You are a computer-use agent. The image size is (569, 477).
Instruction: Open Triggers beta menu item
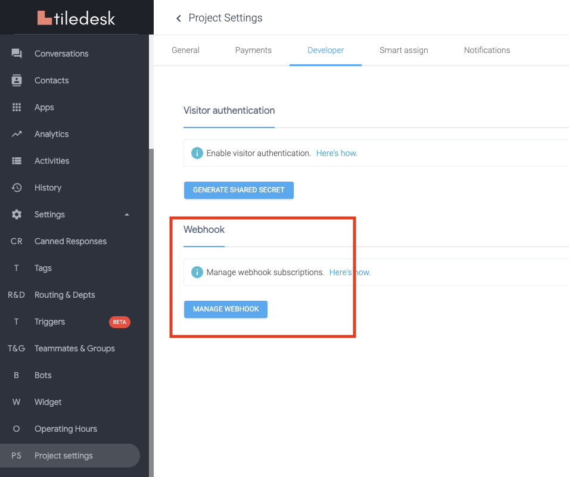click(x=50, y=322)
